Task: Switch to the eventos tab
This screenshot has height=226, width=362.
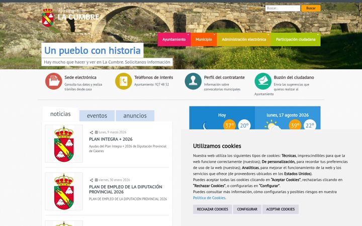Action: click(97, 116)
